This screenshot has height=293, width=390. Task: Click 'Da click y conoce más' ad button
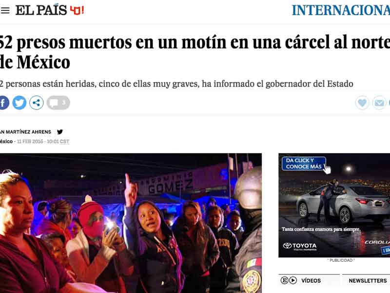[x=304, y=164]
